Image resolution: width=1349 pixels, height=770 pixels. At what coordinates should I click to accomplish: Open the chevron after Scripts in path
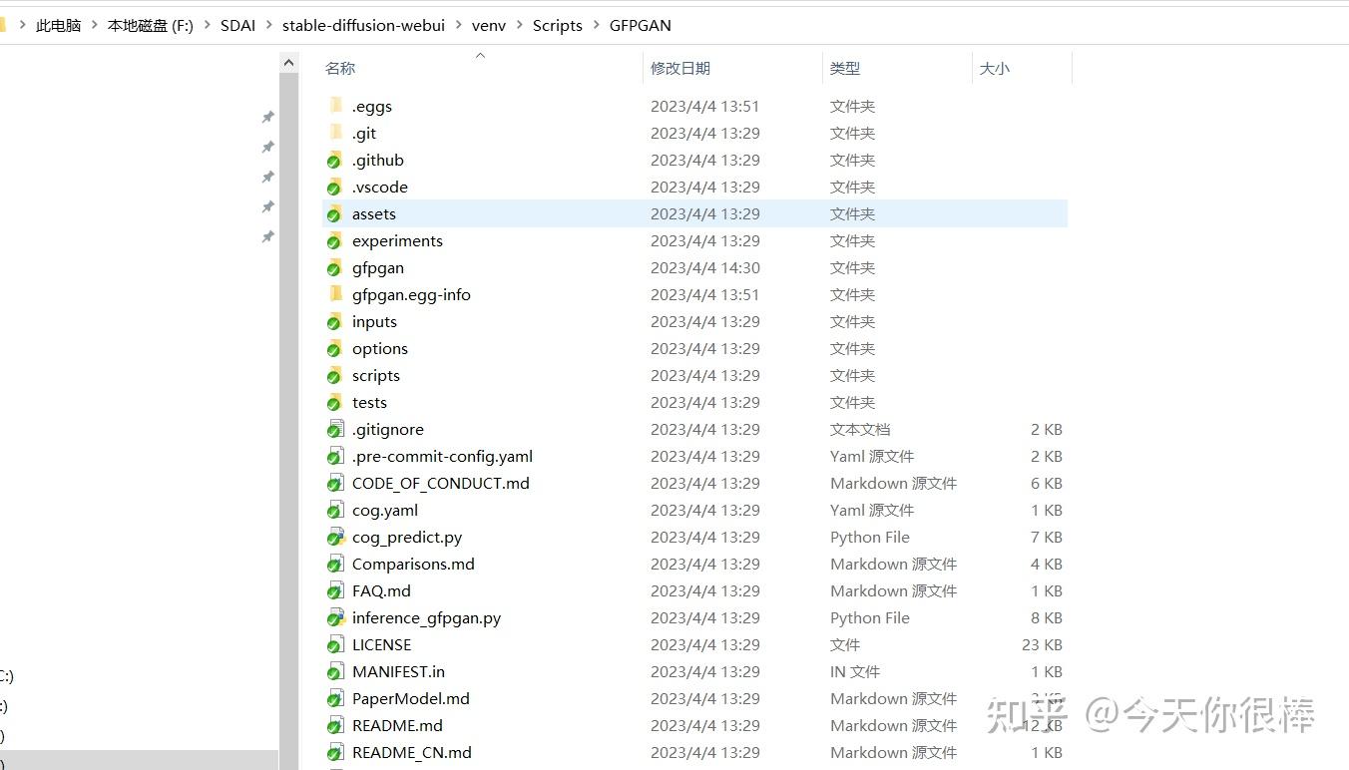point(597,25)
